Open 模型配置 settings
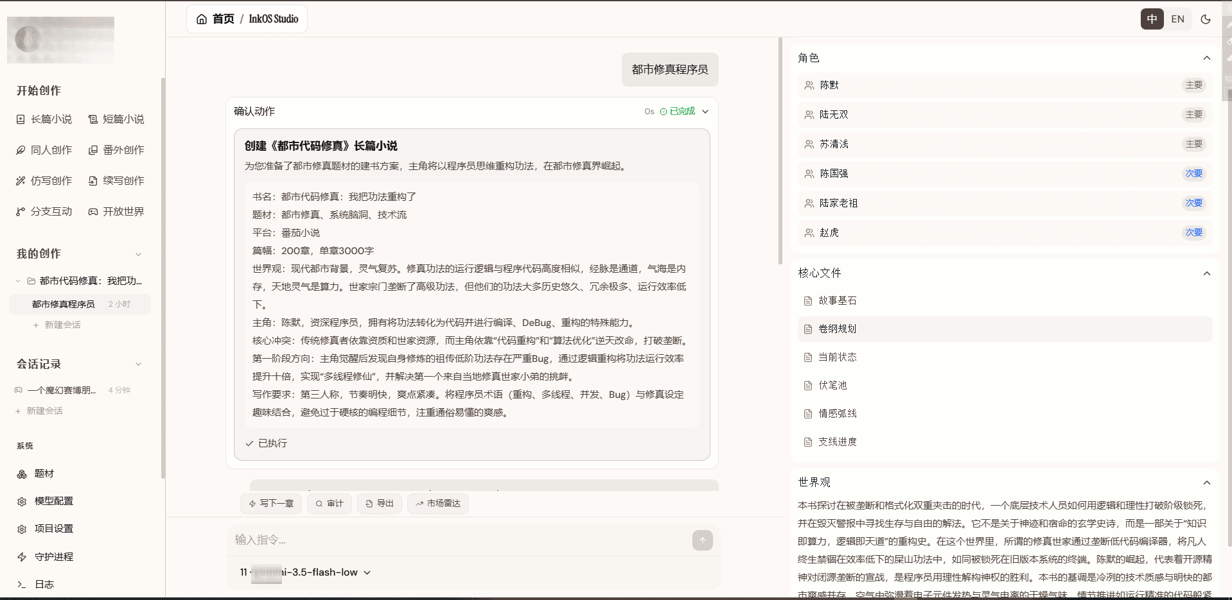The width and height of the screenshot is (1232, 600). [x=46, y=501]
